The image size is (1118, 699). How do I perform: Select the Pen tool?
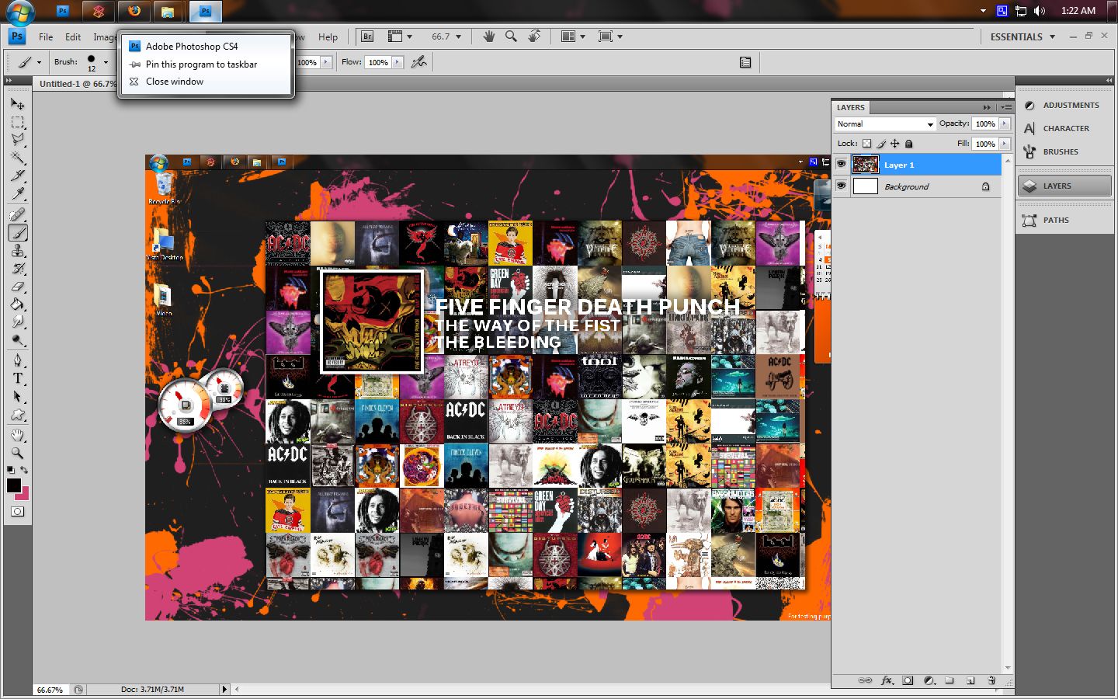(x=17, y=360)
